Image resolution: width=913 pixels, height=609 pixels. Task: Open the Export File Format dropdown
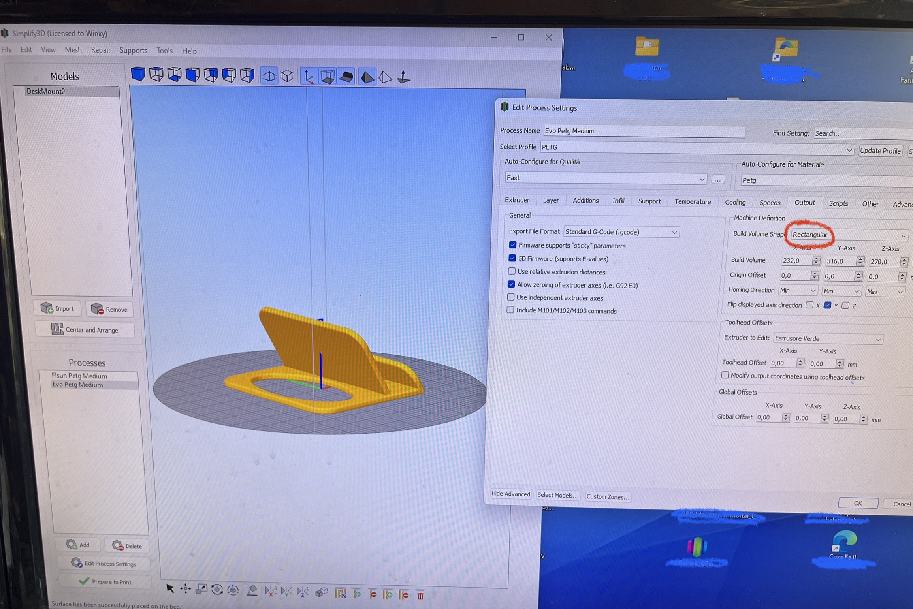tap(621, 232)
